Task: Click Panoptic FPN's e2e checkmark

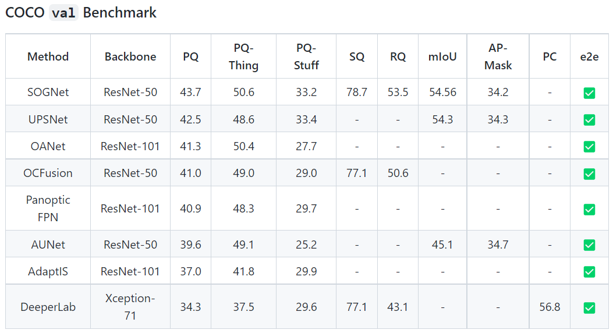Action: pos(589,209)
